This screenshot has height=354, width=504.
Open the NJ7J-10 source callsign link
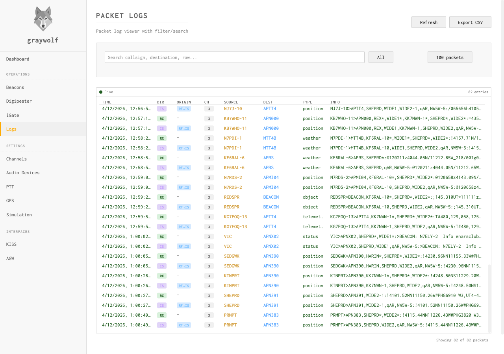click(232, 109)
